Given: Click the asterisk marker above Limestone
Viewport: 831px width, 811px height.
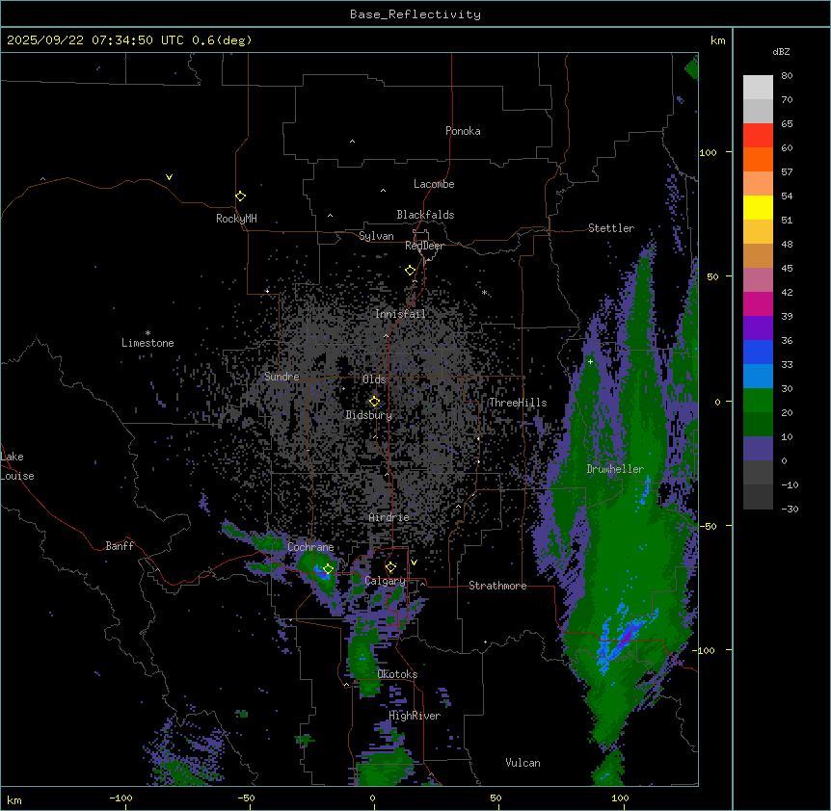Looking at the screenshot, I should [x=147, y=332].
